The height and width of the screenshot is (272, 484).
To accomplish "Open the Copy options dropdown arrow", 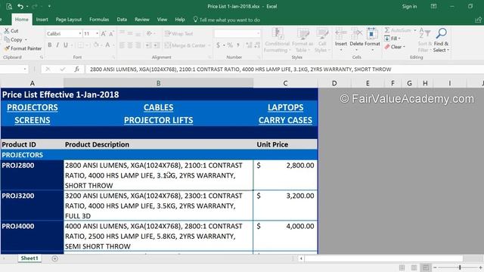I will [x=26, y=40].
